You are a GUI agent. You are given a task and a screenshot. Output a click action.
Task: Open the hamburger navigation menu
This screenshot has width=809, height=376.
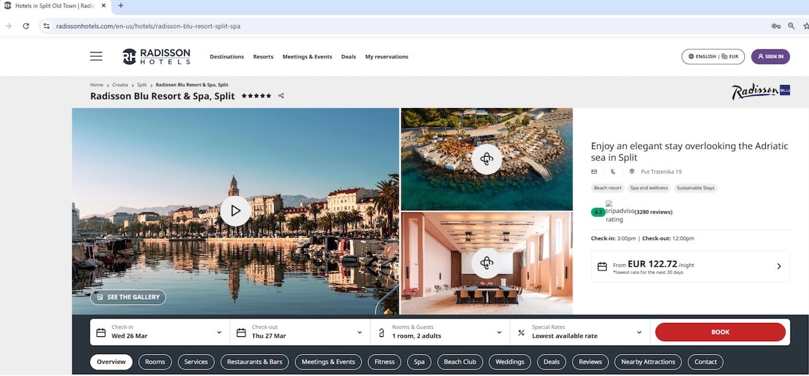pyautogui.click(x=96, y=56)
